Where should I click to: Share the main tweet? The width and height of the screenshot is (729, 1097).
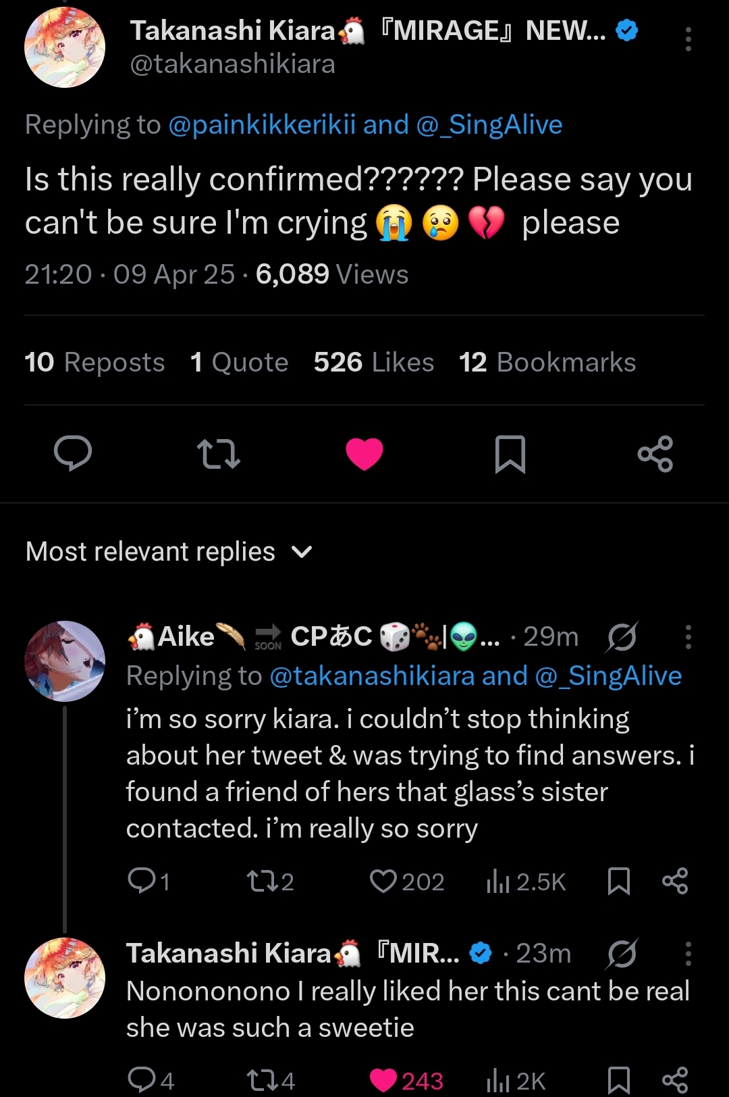point(655,453)
